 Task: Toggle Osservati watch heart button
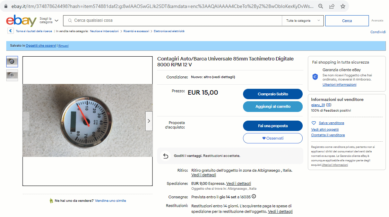273,138
